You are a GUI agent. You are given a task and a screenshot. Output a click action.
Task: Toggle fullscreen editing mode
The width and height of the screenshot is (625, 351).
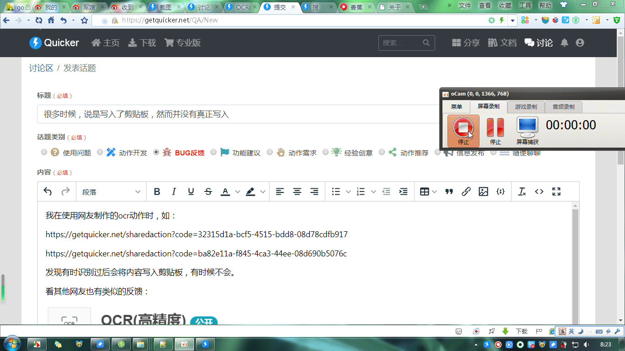[x=556, y=191]
